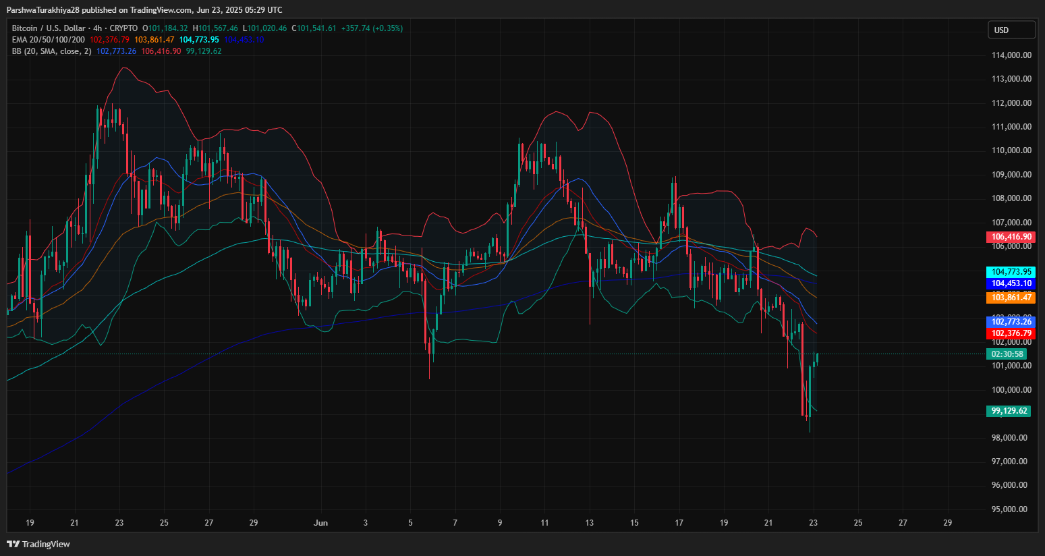Viewport: 1045px width, 556px height.
Task: Open the USD currency selector
Action: 1011,30
